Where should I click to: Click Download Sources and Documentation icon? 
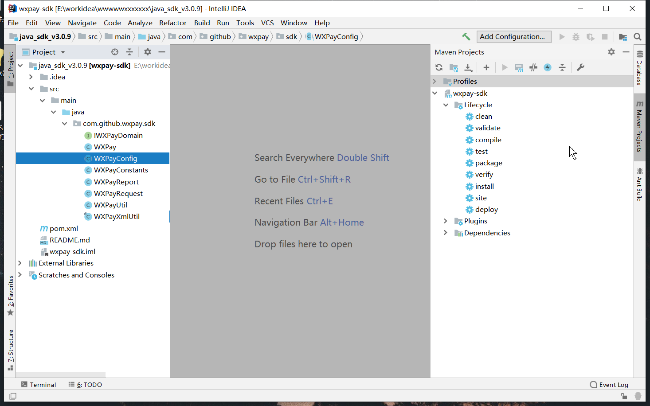click(468, 67)
